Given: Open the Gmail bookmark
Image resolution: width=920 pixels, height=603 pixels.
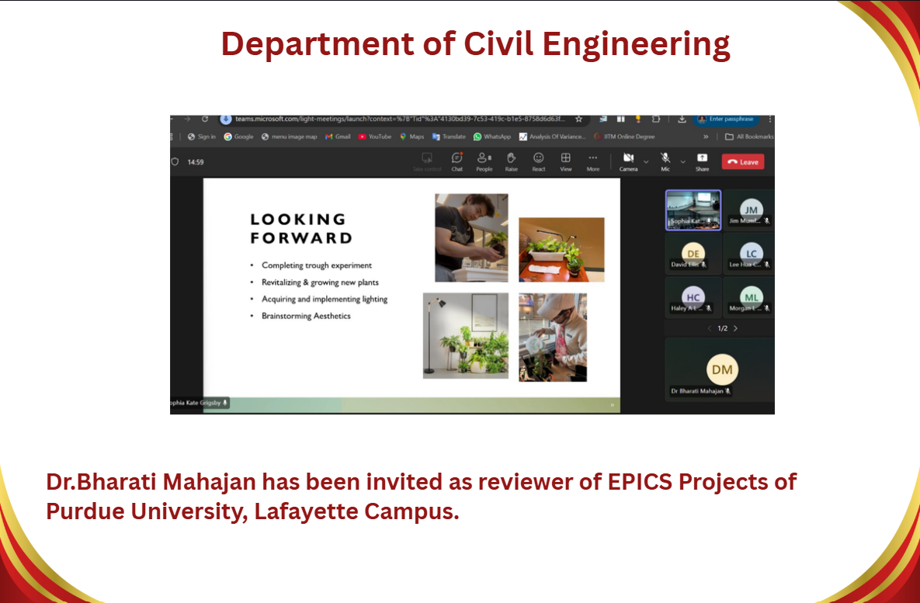Looking at the screenshot, I should tap(338, 137).
